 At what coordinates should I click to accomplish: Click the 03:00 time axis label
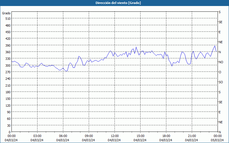(37, 136)
